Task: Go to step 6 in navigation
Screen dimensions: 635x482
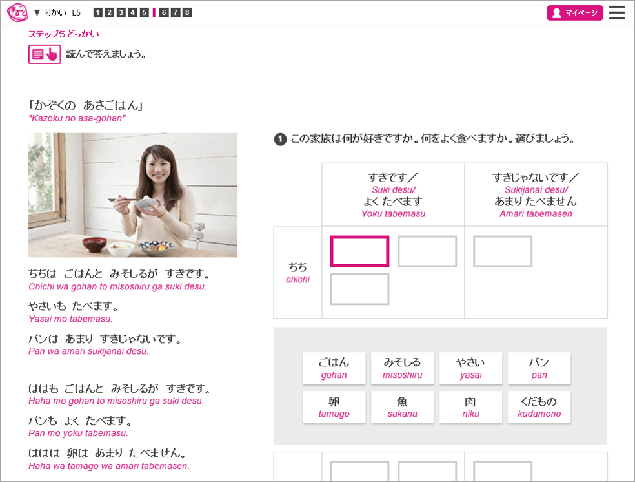Action: point(164,12)
